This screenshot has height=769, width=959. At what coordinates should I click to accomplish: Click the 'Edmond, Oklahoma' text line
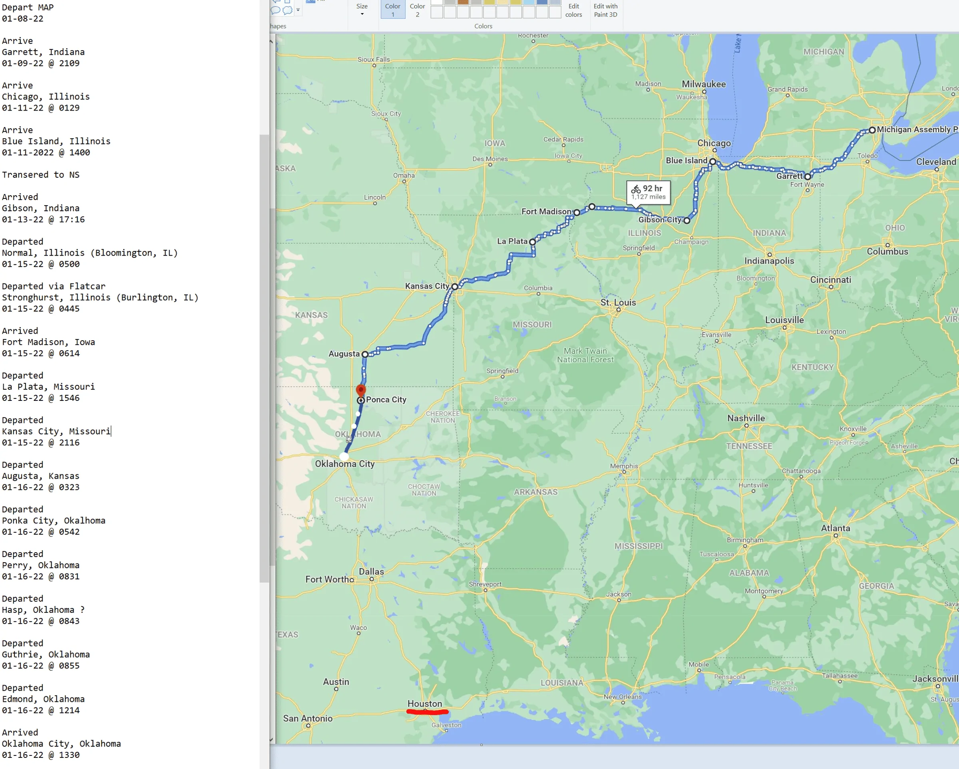[x=43, y=699]
